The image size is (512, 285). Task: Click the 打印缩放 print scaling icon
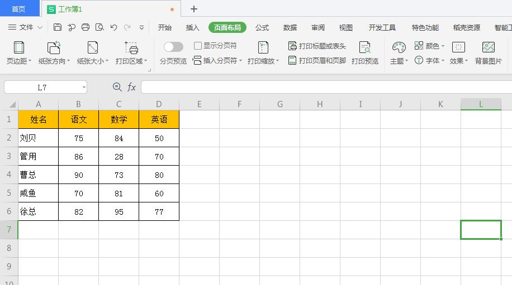[263, 47]
